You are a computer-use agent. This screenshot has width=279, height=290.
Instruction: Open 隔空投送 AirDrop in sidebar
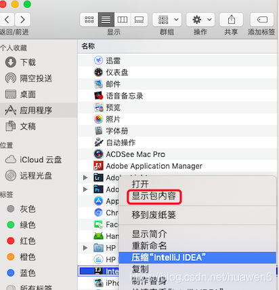(28, 78)
